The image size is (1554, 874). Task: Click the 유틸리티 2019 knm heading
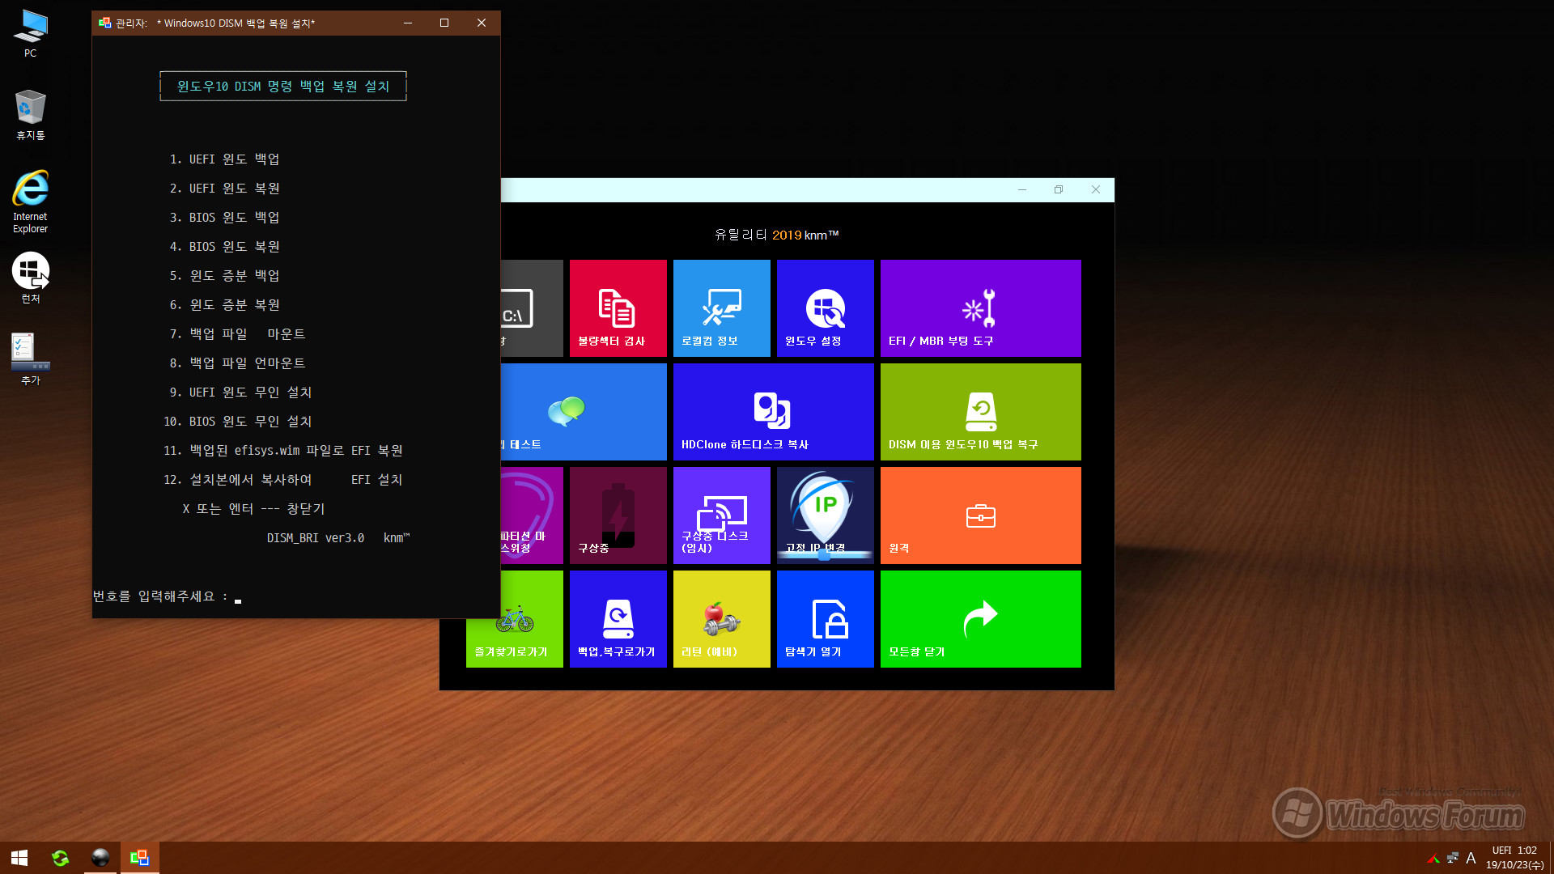(x=776, y=235)
